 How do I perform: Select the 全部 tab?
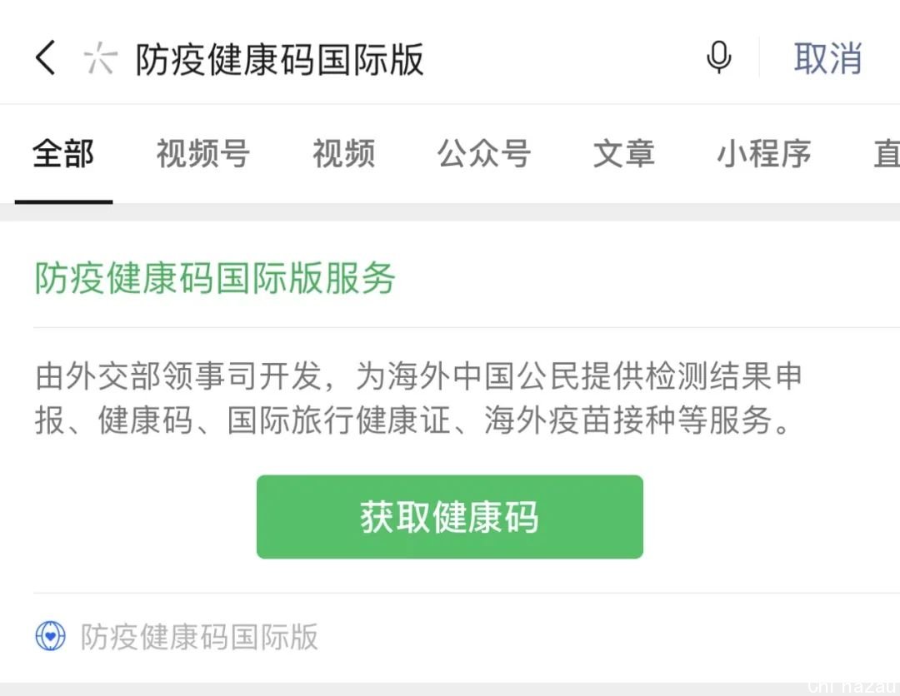(x=63, y=154)
